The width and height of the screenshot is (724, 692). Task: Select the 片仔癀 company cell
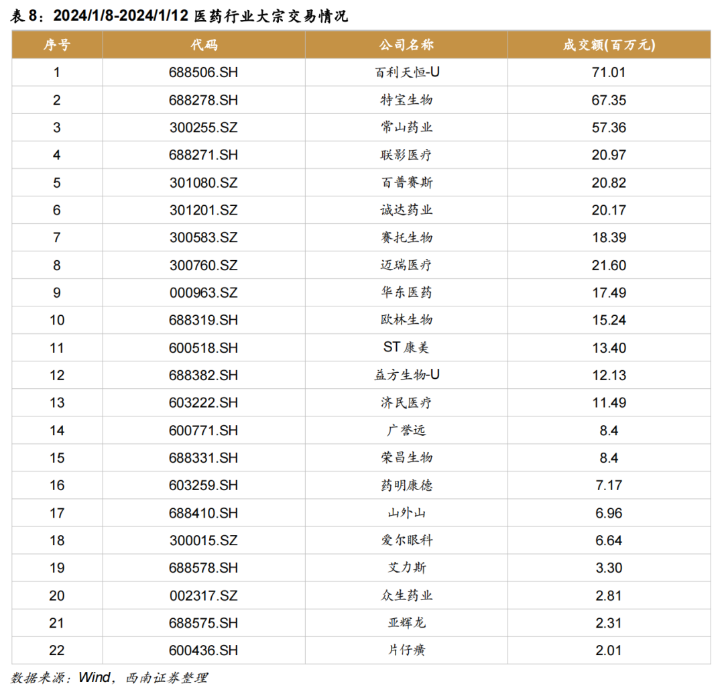pyautogui.click(x=406, y=650)
